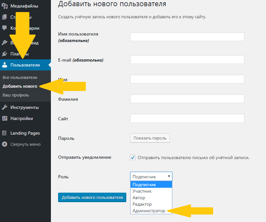Click the collapse menu arrow icon
This screenshot has height=222, width=266.
click(x=5, y=144)
